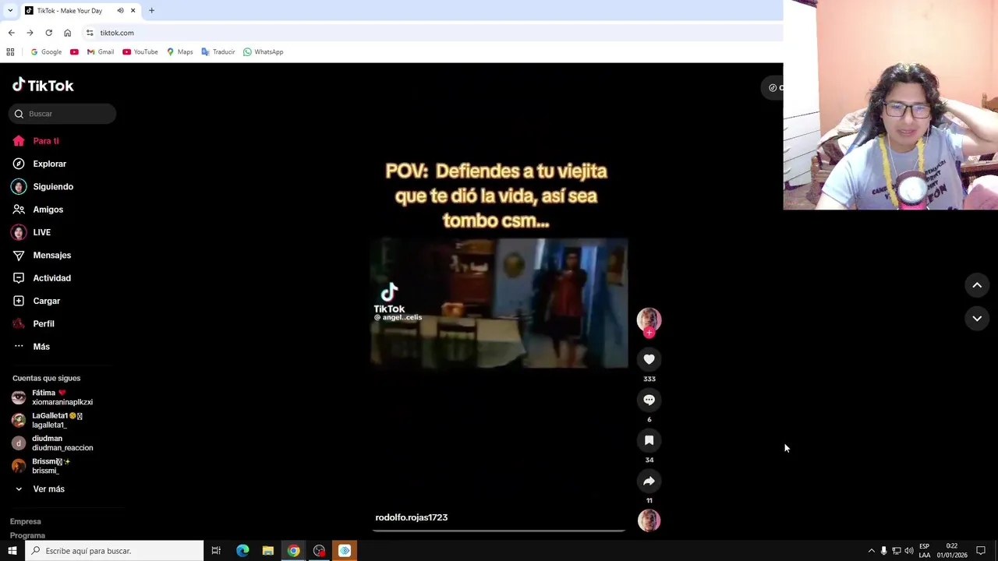
Task: Open the Google bookmark
Action: coord(46,52)
